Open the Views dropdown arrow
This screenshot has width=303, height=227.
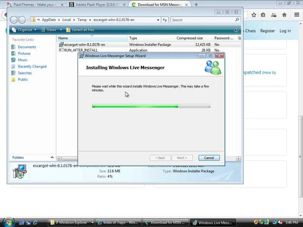(x=61, y=30)
